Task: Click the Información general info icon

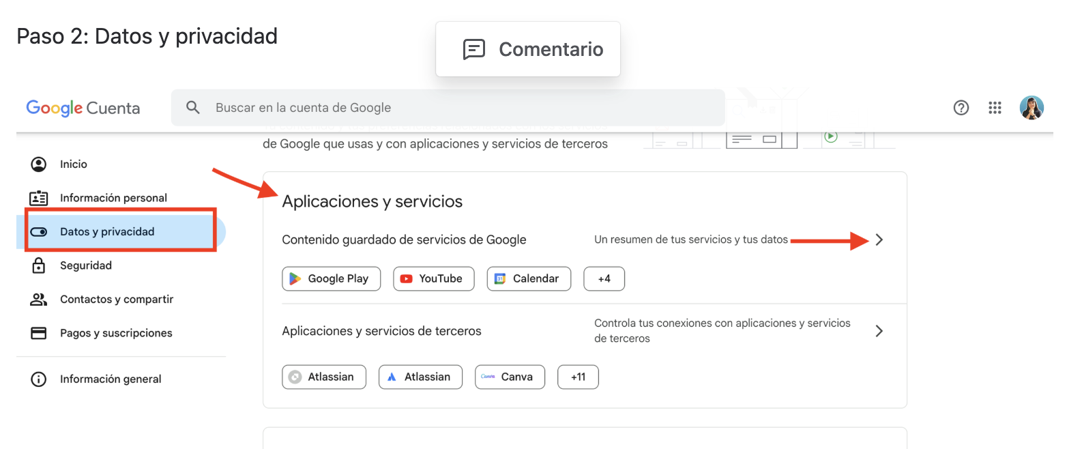Action: (x=39, y=379)
